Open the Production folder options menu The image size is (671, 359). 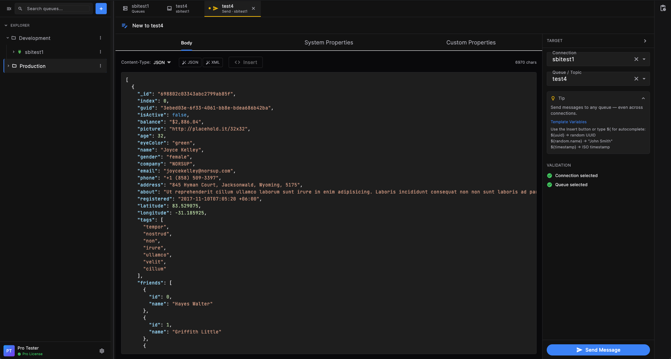pyautogui.click(x=100, y=66)
